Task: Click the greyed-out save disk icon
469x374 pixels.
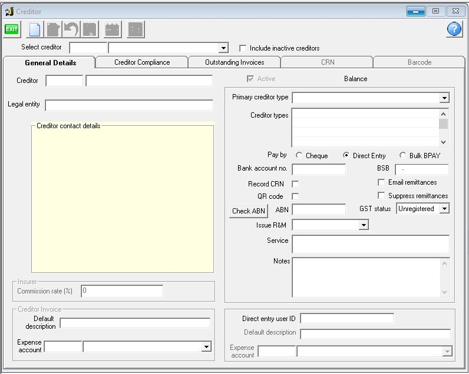Action: pos(89,29)
